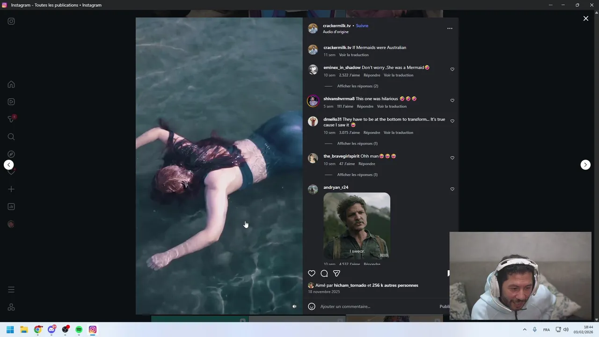Image resolution: width=599 pixels, height=337 pixels.
Task: Click the Create plus icon in sidebar
Action: (x=11, y=189)
